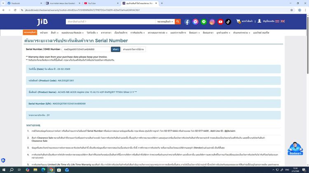The width and height of the screenshot is (309, 173).
Task: Click the blue search button beside the serial number
Action: 115,49
